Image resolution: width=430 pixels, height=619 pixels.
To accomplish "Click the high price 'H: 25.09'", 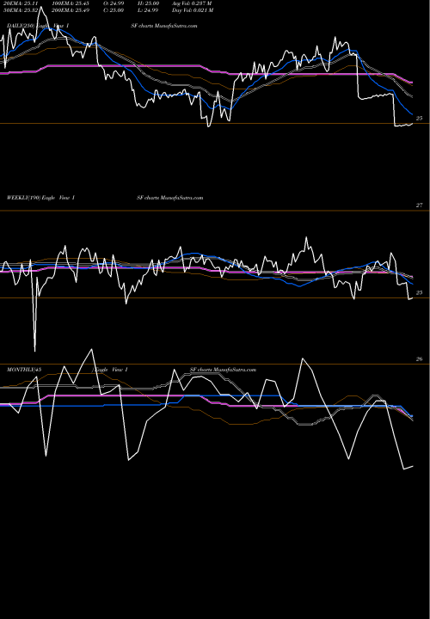I will [x=150, y=3].
